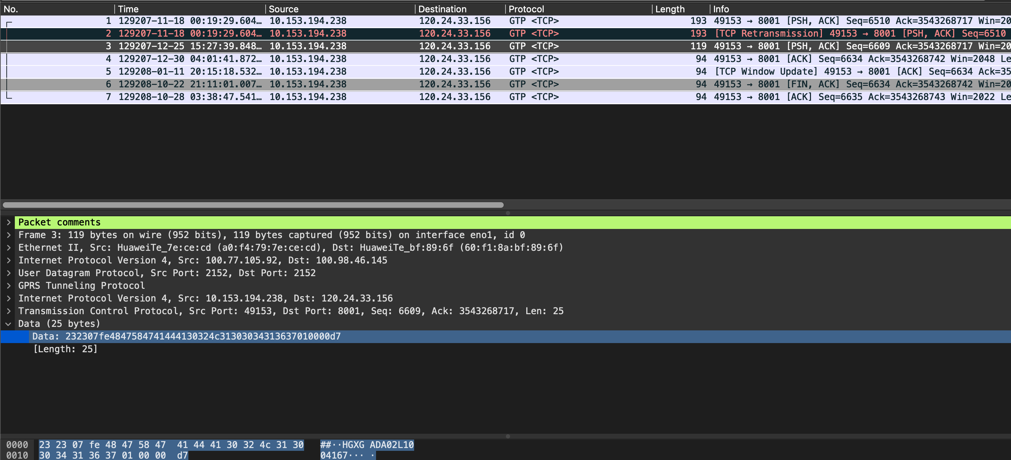This screenshot has height=460, width=1011.
Task: Select the [Length: 25] field
Action: (x=66, y=349)
